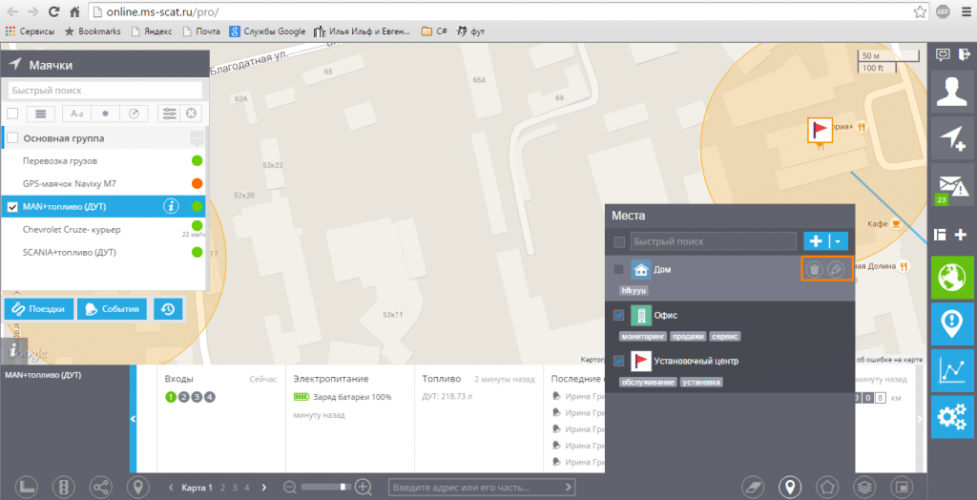Sort trackers by status dot

coord(105,114)
